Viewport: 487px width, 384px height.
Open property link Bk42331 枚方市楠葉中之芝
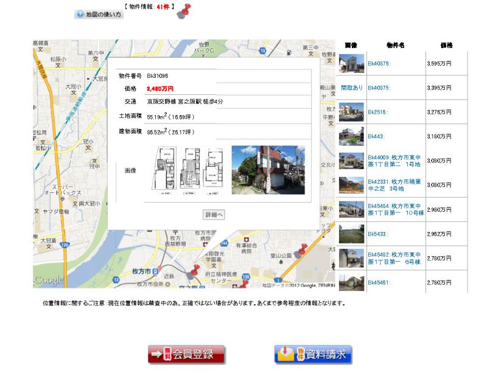coord(394,185)
